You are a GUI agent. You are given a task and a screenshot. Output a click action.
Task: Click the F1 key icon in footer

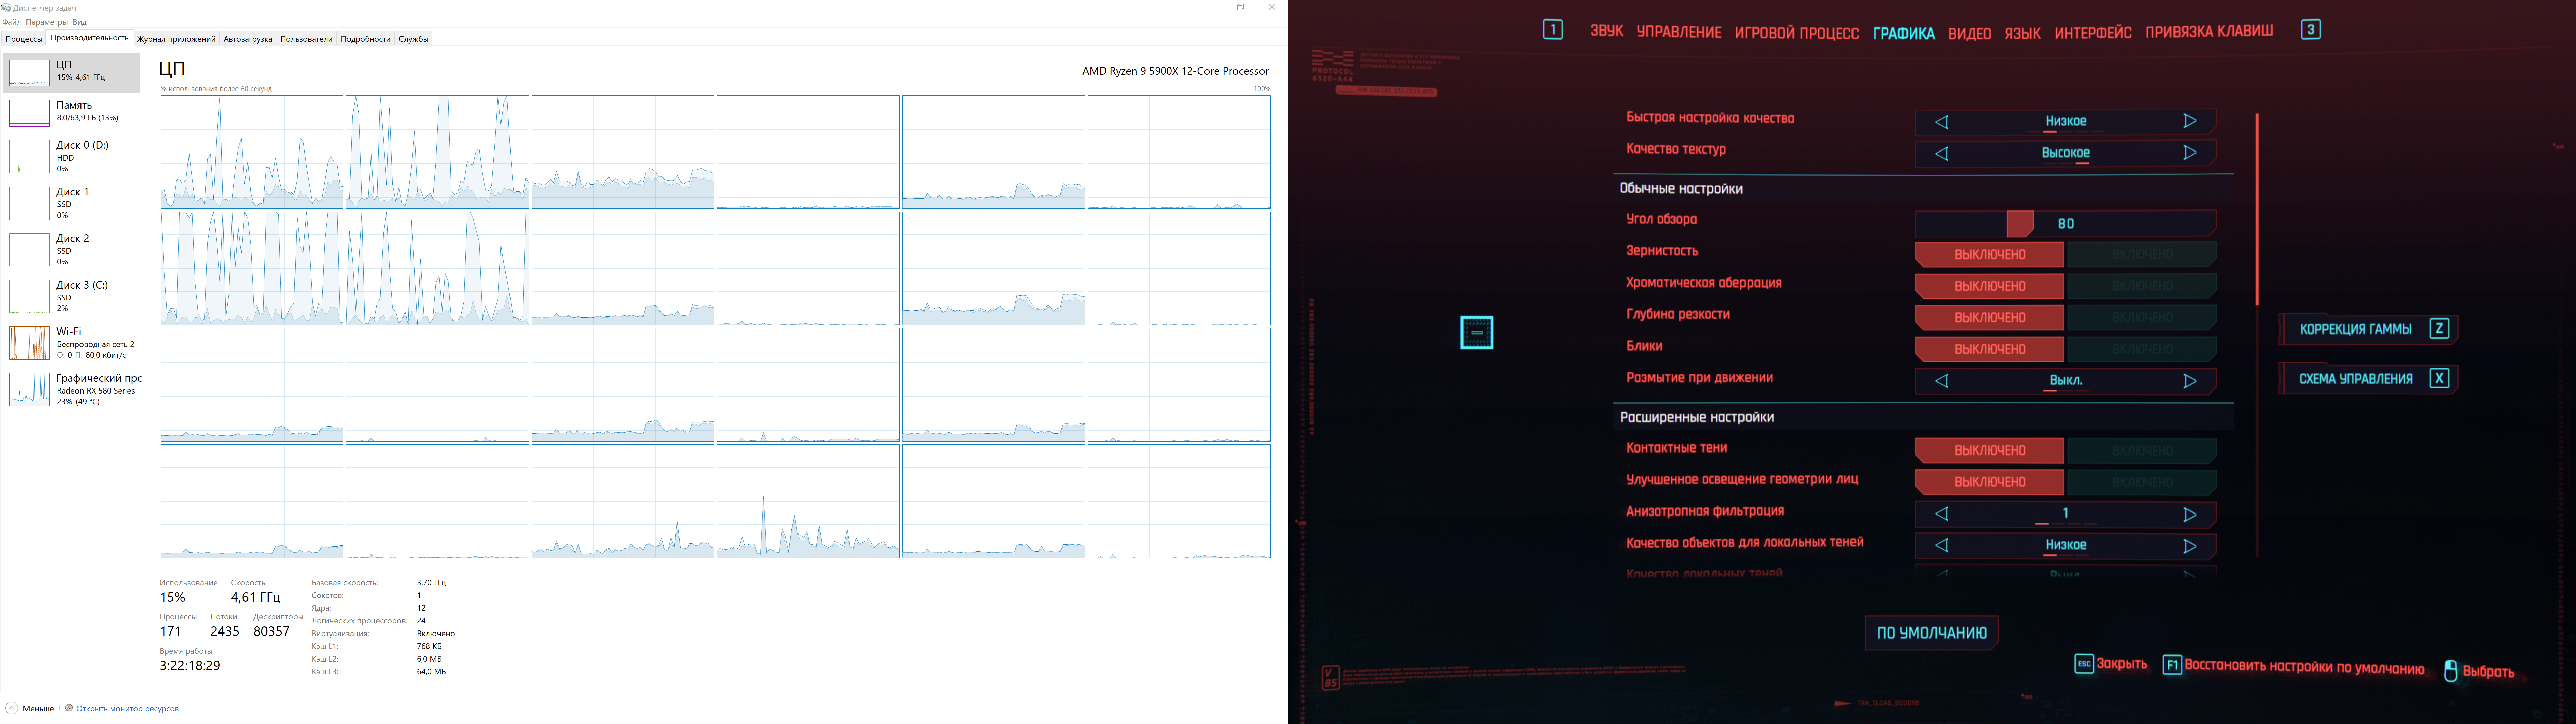coord(2172,665)
